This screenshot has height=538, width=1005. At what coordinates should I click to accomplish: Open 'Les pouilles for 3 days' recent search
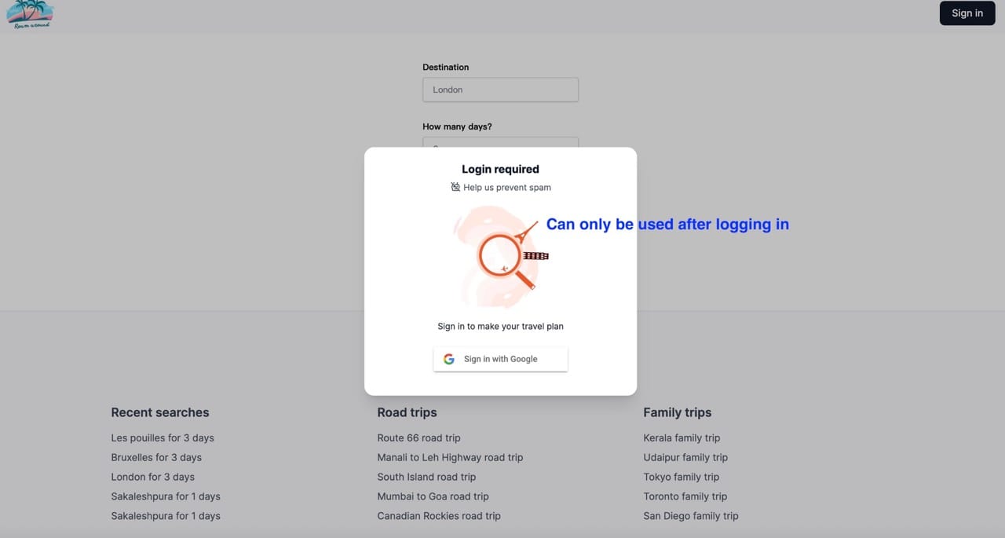point(162,437)
